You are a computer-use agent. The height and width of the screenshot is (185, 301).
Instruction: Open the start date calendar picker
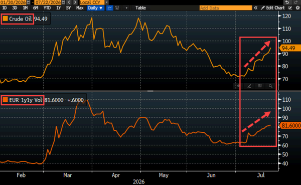pos(29,3)
